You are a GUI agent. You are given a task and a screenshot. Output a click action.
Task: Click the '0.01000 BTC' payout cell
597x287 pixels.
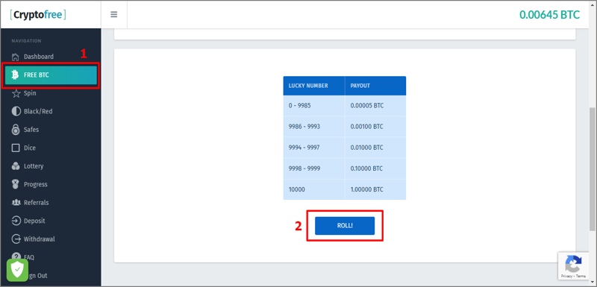tap(375, 148)
